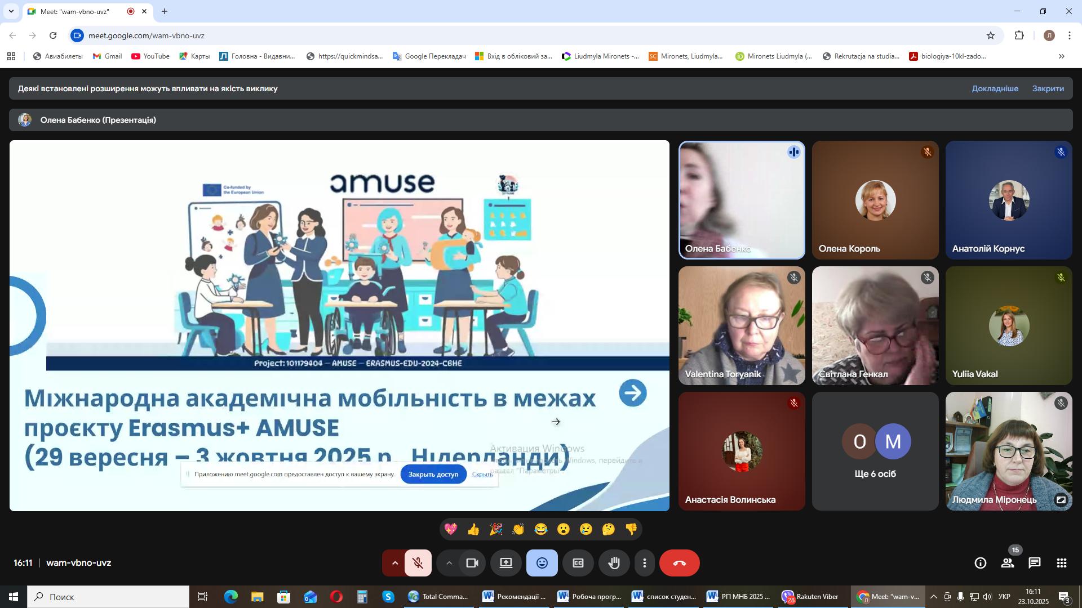Click the present screen button
Viewport: 1082px width, 608px height.
click(505, 563)
